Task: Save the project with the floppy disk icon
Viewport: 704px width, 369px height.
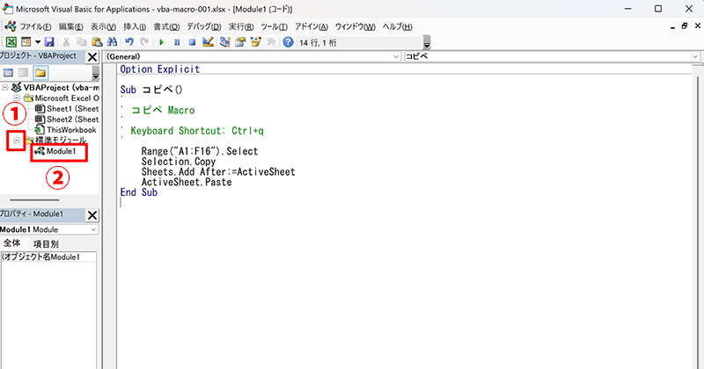Action: click(49, 41)
